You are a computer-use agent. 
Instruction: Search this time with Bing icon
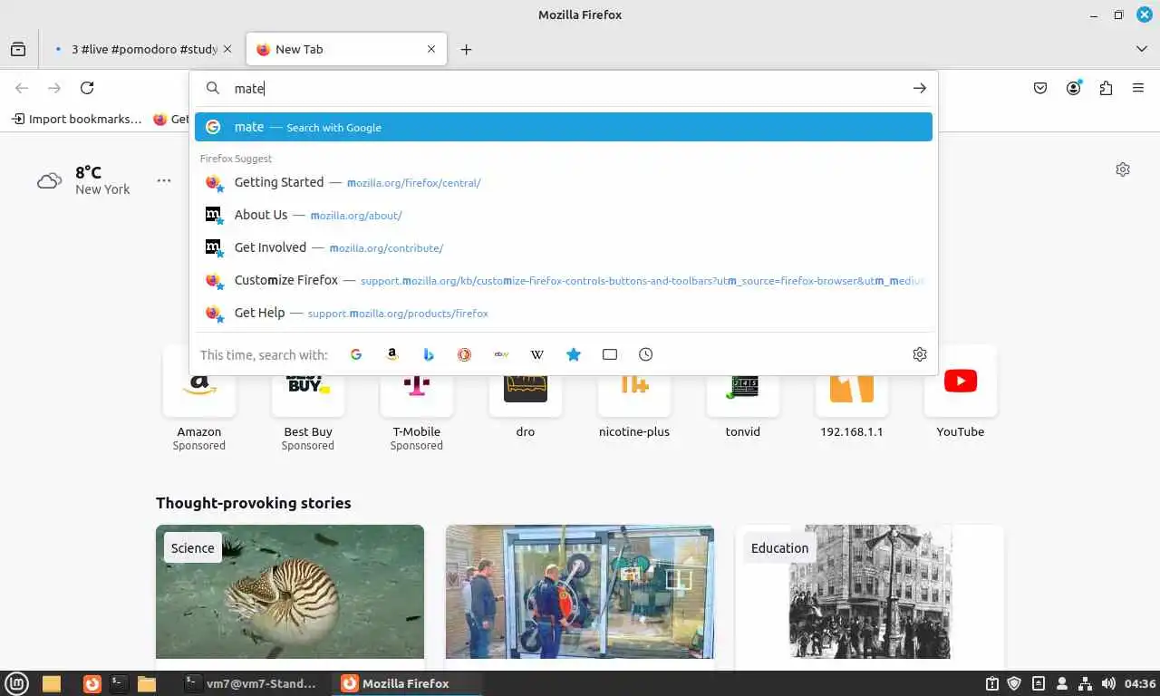click(x=429, y=354)
